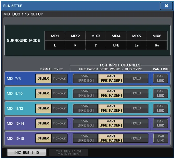Click the MIX2 surround header cell
Image resolution: width=175 pixels, height=159 pixels.
(x=75, y=36)
